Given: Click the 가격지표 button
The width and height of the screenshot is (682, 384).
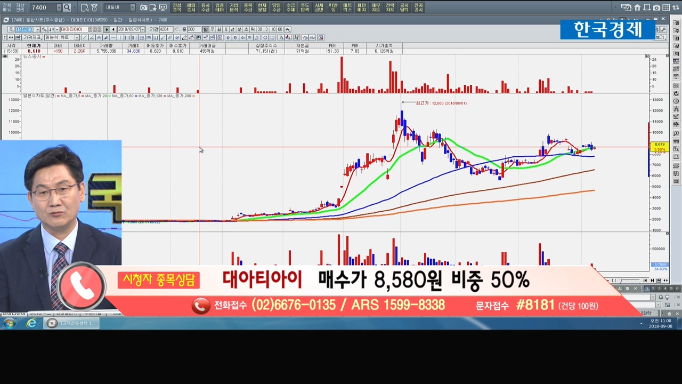Looking at the screenshot, I should coord(32,37).
